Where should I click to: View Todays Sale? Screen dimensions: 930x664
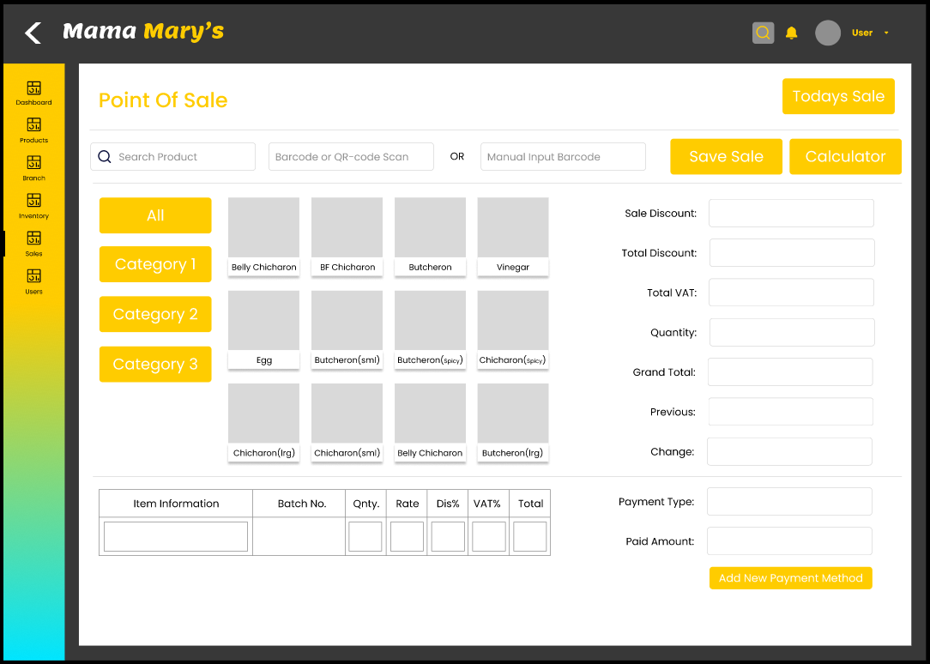click(x=838, y=97)
